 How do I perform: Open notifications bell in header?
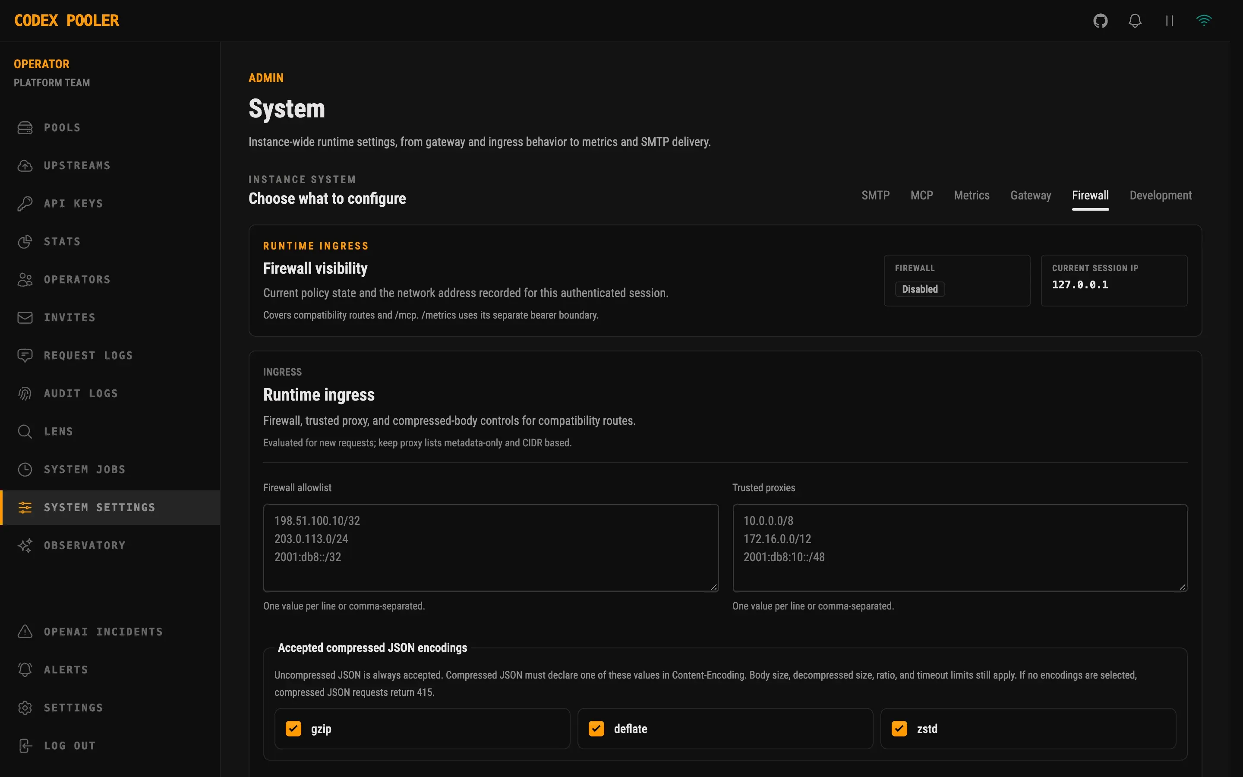pos(1135,21)
